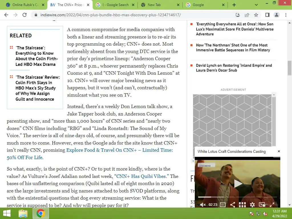This screenshot has height=219, width=292.
Task: Unmute the video player volume
Action: (203, 205)
